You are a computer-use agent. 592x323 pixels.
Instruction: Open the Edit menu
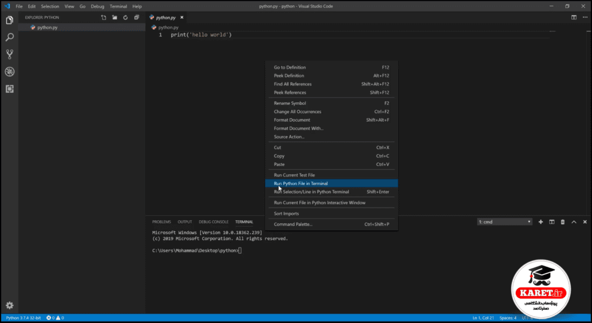tap(32, 6)
